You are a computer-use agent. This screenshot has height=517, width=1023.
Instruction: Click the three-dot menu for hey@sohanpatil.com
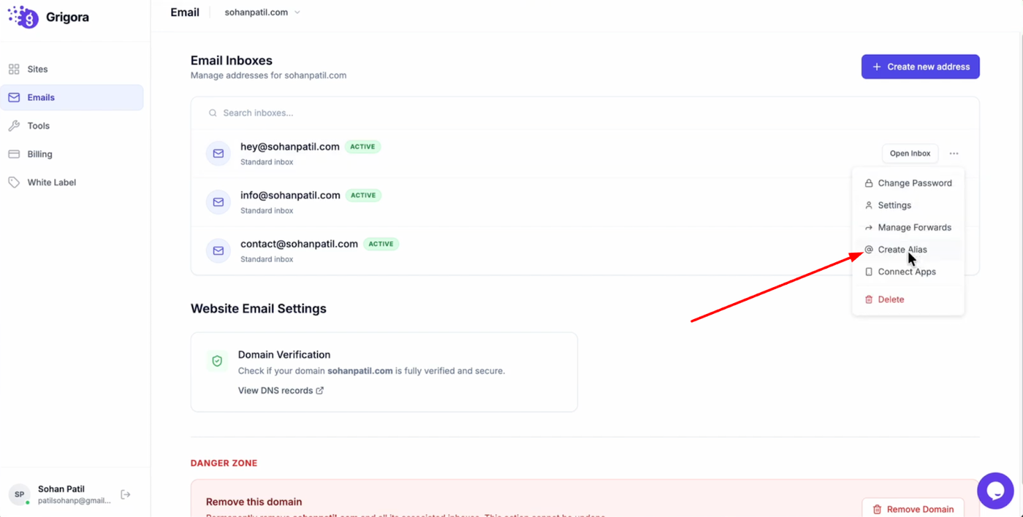coord(954,153)
